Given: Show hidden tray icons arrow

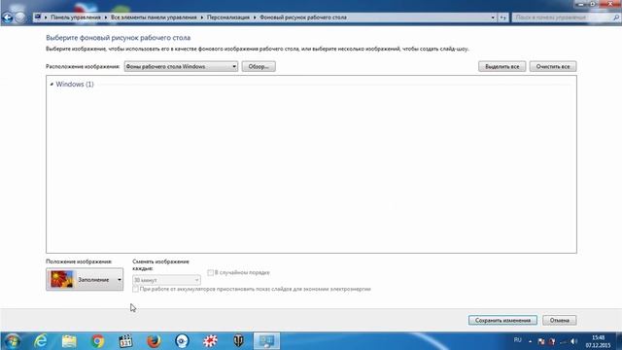Looking at the screenshot, I should tap(531, 341).
